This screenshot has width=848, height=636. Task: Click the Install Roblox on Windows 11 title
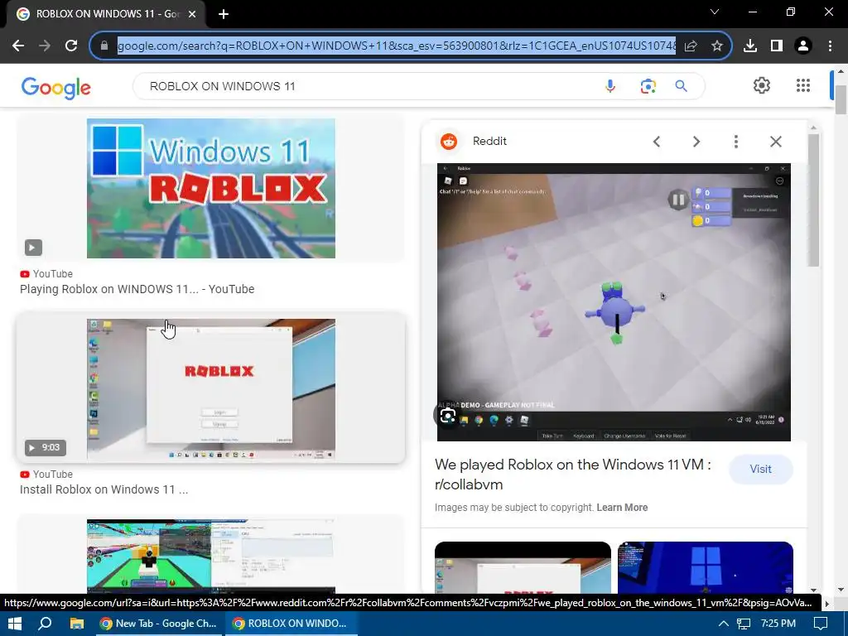[104, 489]
